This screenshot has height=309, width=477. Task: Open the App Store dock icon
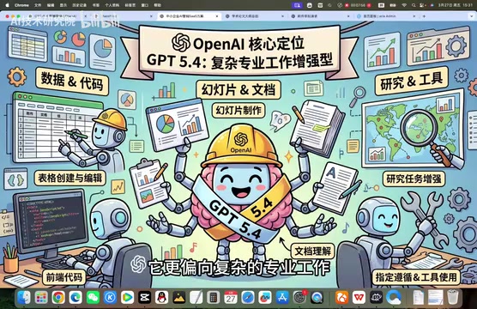(282, 297)
